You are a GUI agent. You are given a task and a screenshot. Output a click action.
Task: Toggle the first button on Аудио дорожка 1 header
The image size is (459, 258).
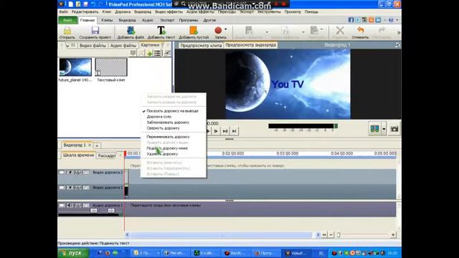[x=62, y=206]
